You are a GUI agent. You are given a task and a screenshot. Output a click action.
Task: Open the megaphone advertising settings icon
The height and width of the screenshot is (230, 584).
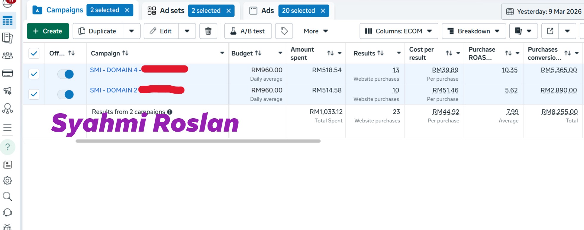7,91
